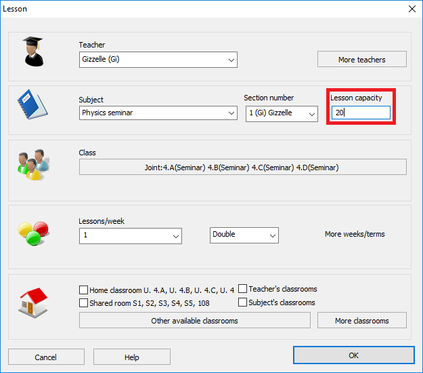Click the teacher graduate icon

(32, 52)
